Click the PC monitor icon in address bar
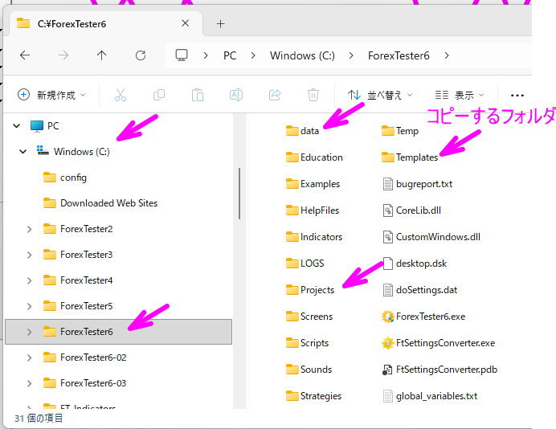Image resolution: width=556 pixels, height=429 pixels. 182,55
